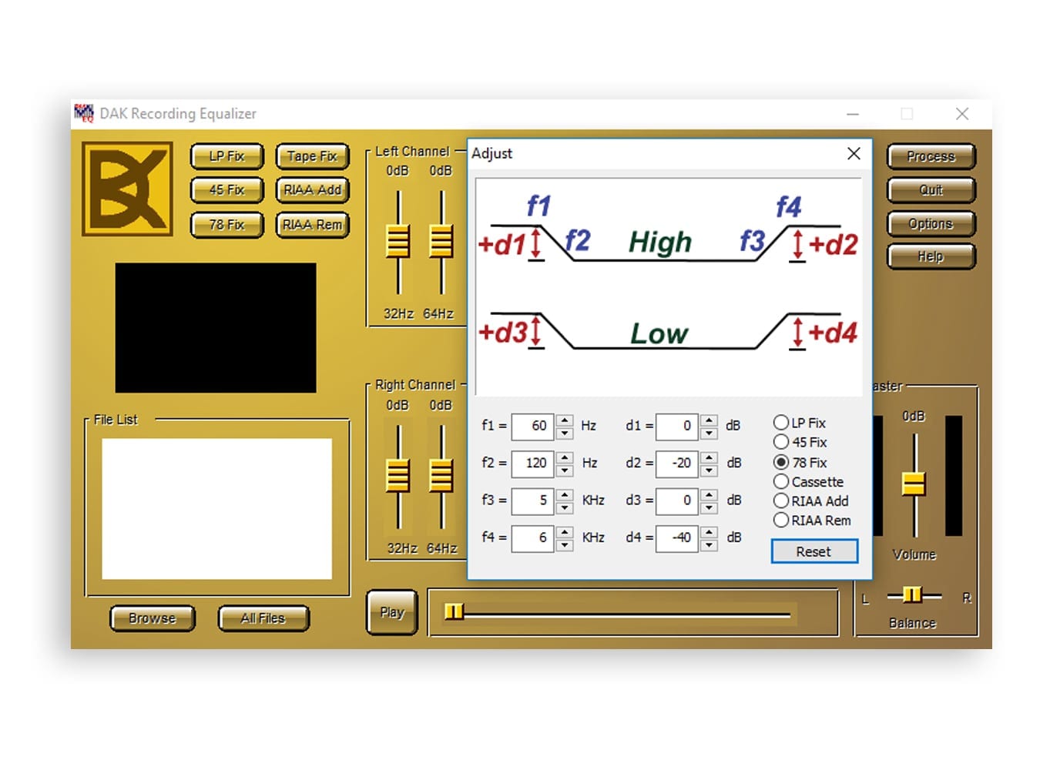Image resolution: width=1040 pixels, height=770 pixels.
Task: Apply the LP Fix preset
Action: click(226, 156)
